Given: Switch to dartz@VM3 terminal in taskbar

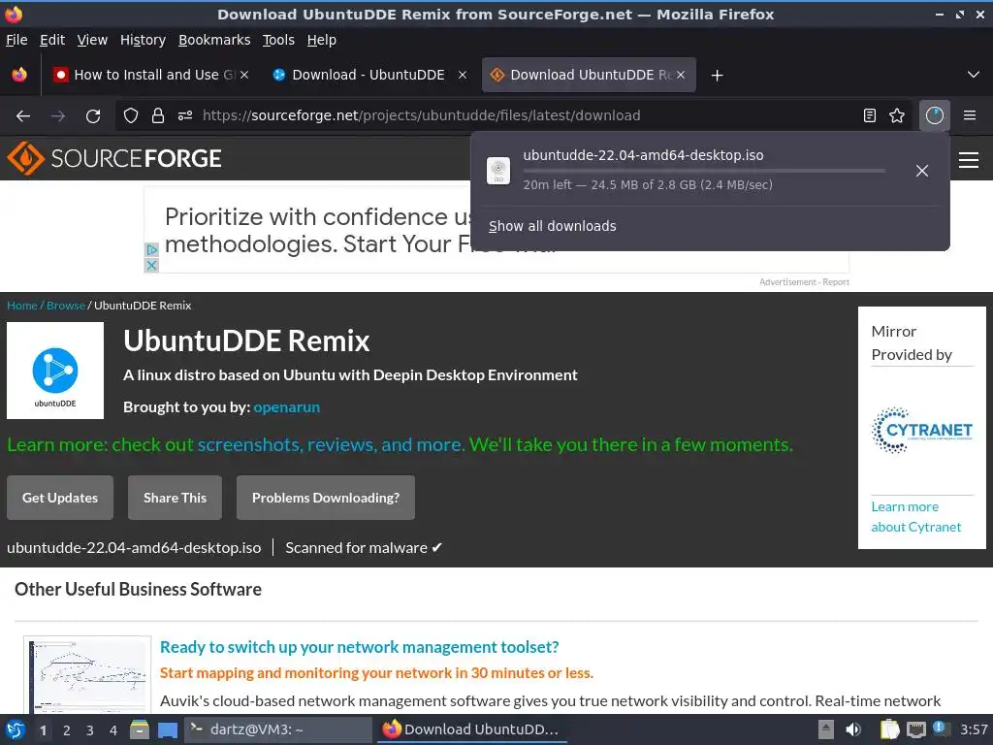Looking at the screenshot, I should point(278,729).
